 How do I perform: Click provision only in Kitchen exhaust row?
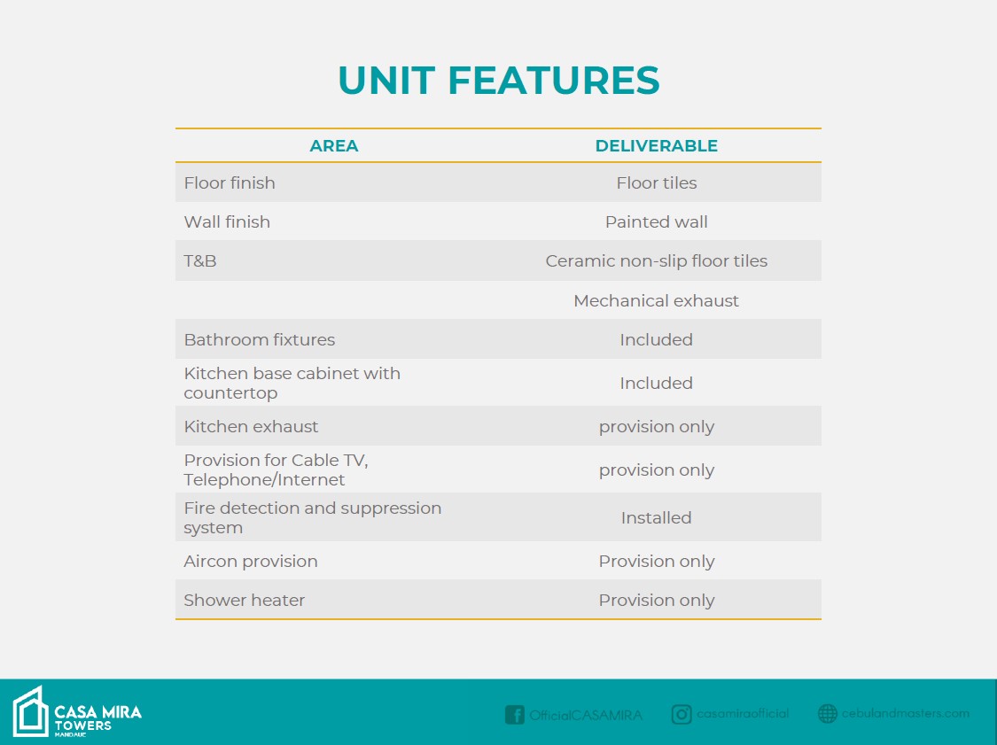(656, 427)
